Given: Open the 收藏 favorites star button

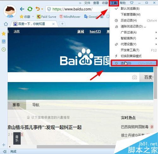Looking at the screenshot, I should click(x=25, y=16).
